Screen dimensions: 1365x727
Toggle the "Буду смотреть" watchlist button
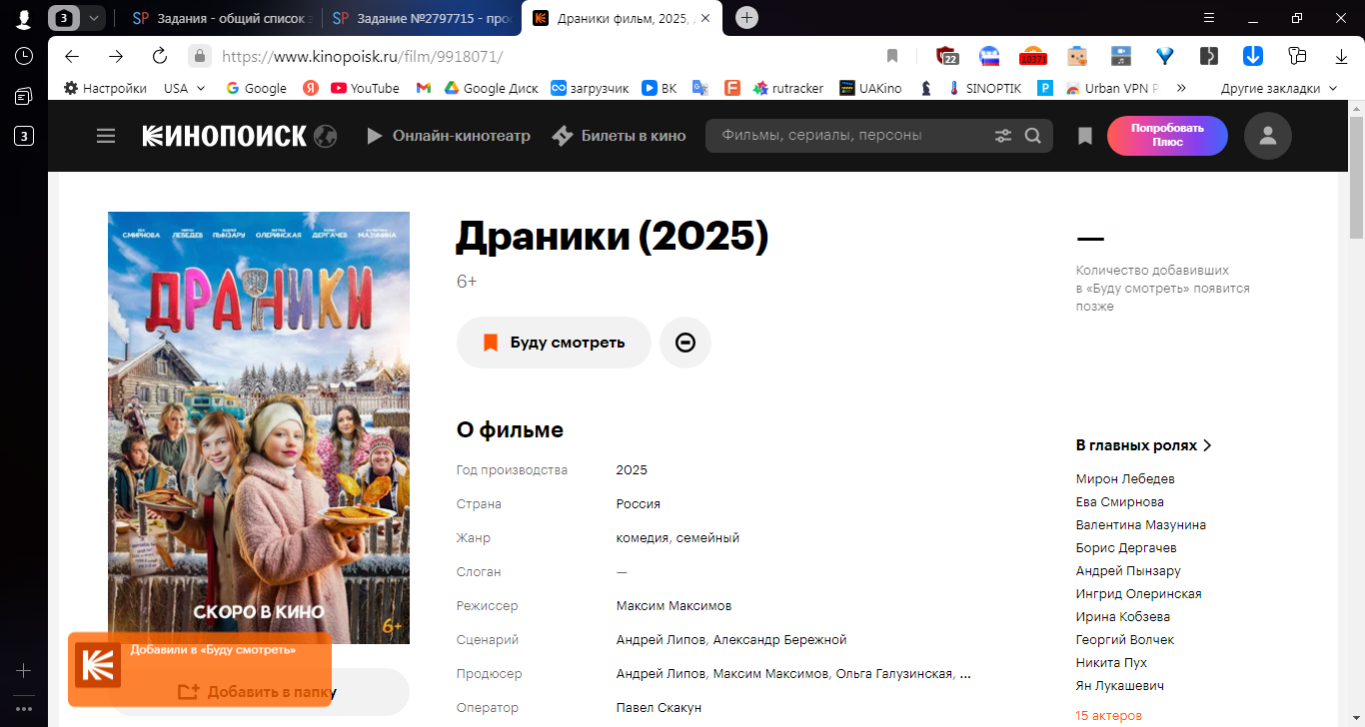[554, 343]
